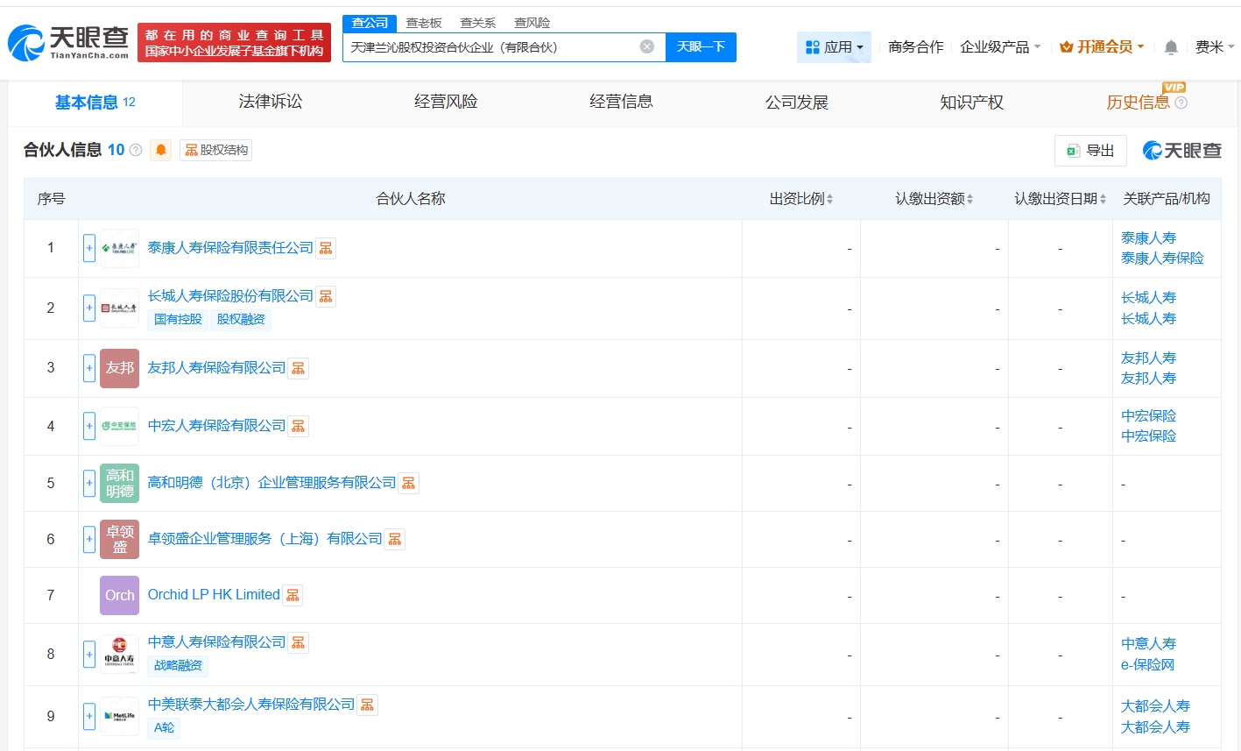Expand row for 友邦人寿保险有限公司

coord(89,368)
